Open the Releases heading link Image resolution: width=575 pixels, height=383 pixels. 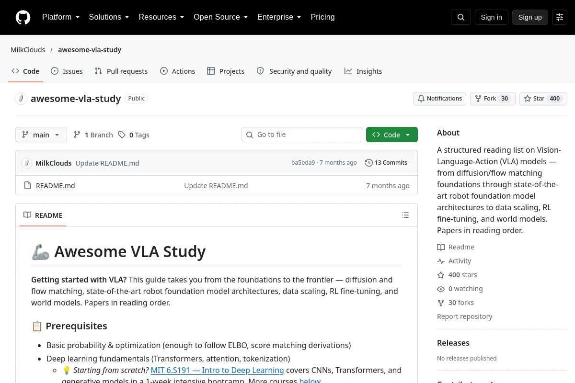coord(453,343)
